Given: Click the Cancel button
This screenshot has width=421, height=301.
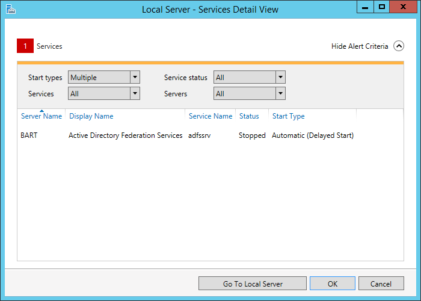Looking at the screenshot, I should [381, 284].
